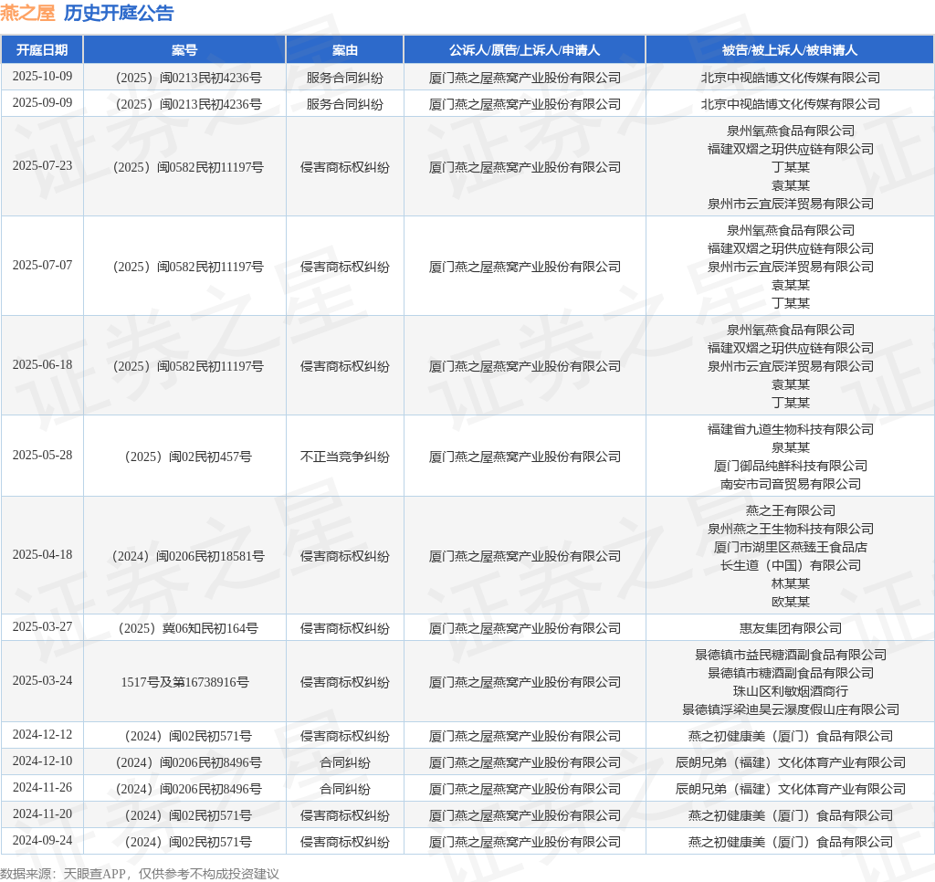Image resolution: width=935 pixels, height=882 pixels.
Task: Click plaintiff 厦门燕之屋燕窝产业股份有限公司 in 2025-05-28 row
Action: point(525,457)
